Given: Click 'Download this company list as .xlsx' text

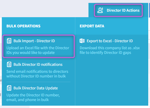Looking at the screenshot, I should (110, 48).
